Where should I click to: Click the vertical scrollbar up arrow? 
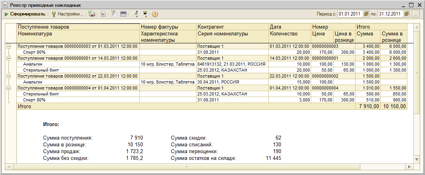point(417,27)
